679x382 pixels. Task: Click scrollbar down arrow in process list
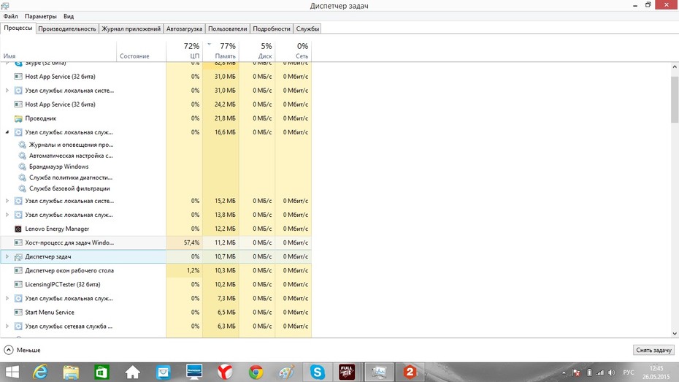pyautogui.click(x=675, y=334)
